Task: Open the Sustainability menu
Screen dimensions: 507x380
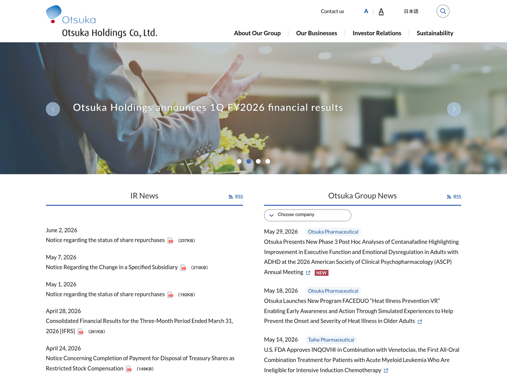Action: click(435, 33)
